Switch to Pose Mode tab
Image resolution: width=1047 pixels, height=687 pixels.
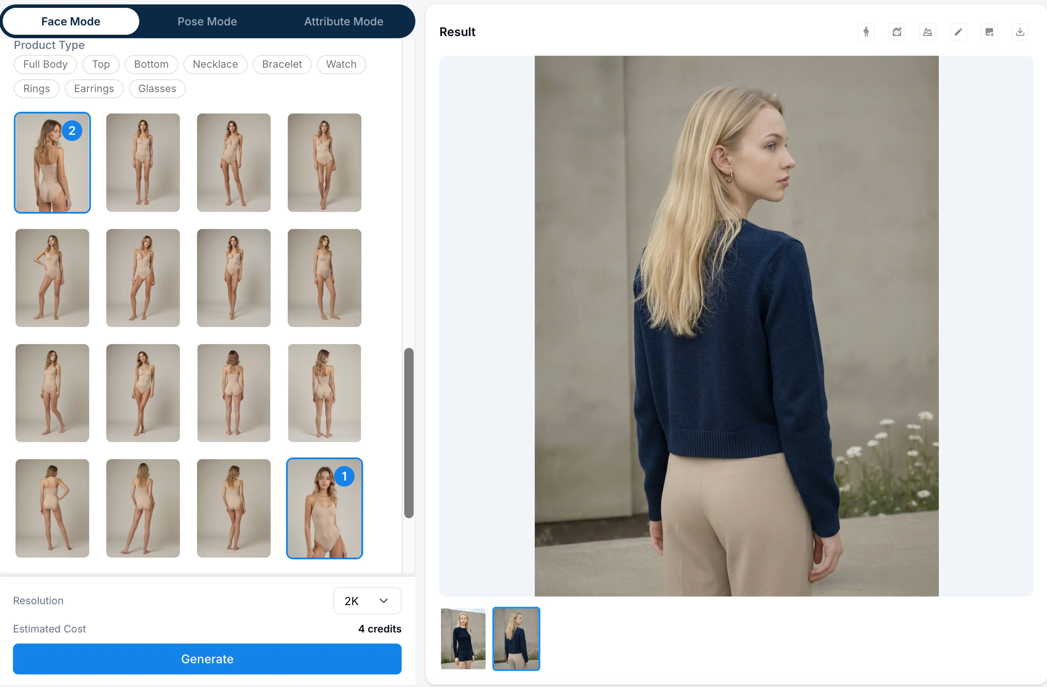click(207, 21)
